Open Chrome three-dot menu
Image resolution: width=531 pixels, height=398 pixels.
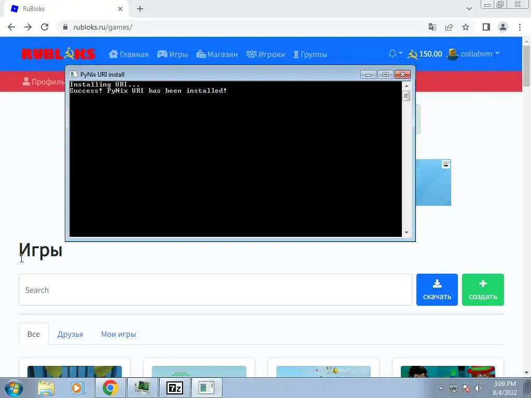520,27
